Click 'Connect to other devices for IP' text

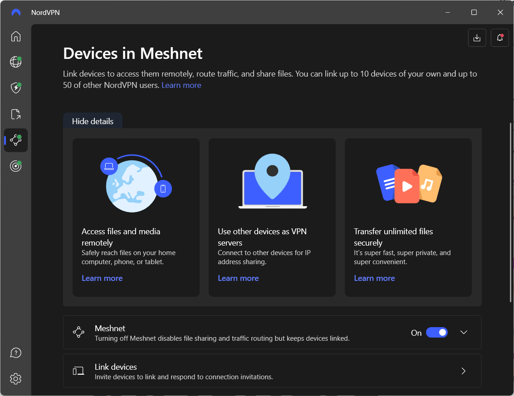pos(264,257)
